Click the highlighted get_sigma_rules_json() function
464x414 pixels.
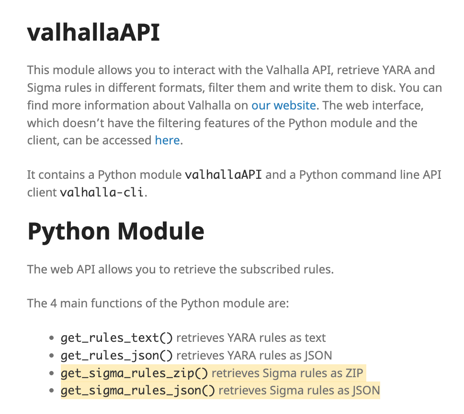(137, 391)
